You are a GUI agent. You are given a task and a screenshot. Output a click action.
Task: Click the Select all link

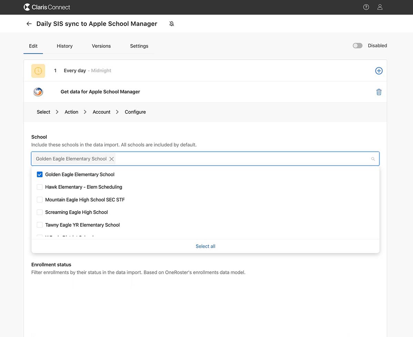coord(205,246)
